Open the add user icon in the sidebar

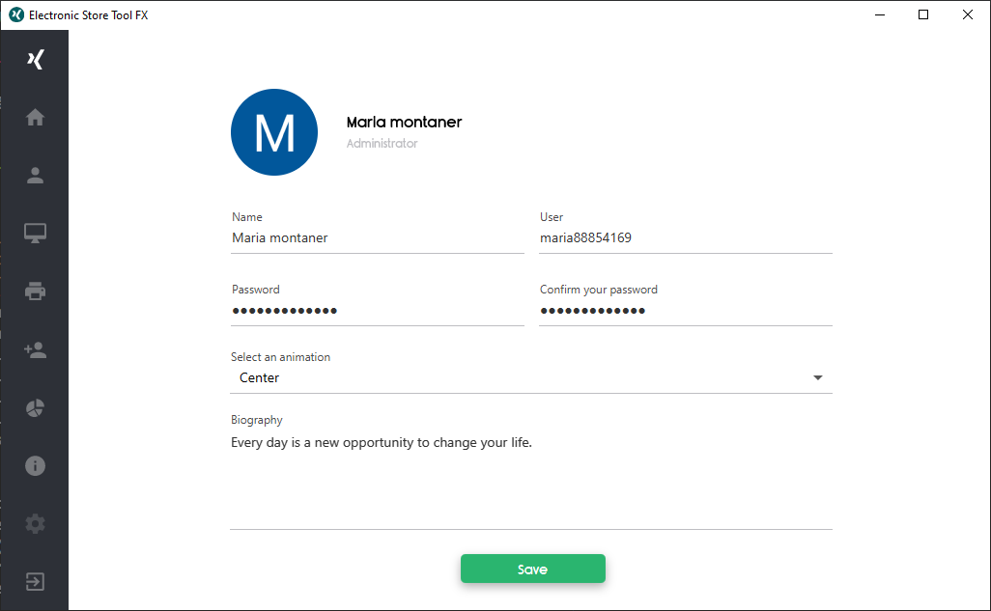(36, 350)
